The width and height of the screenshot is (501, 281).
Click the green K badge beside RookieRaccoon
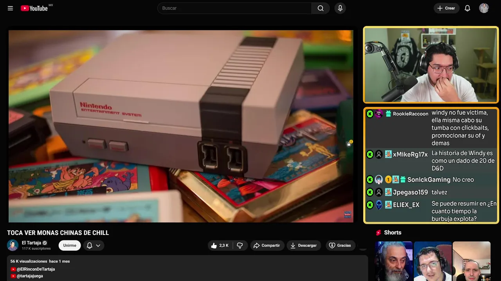(x=370, y=114)
